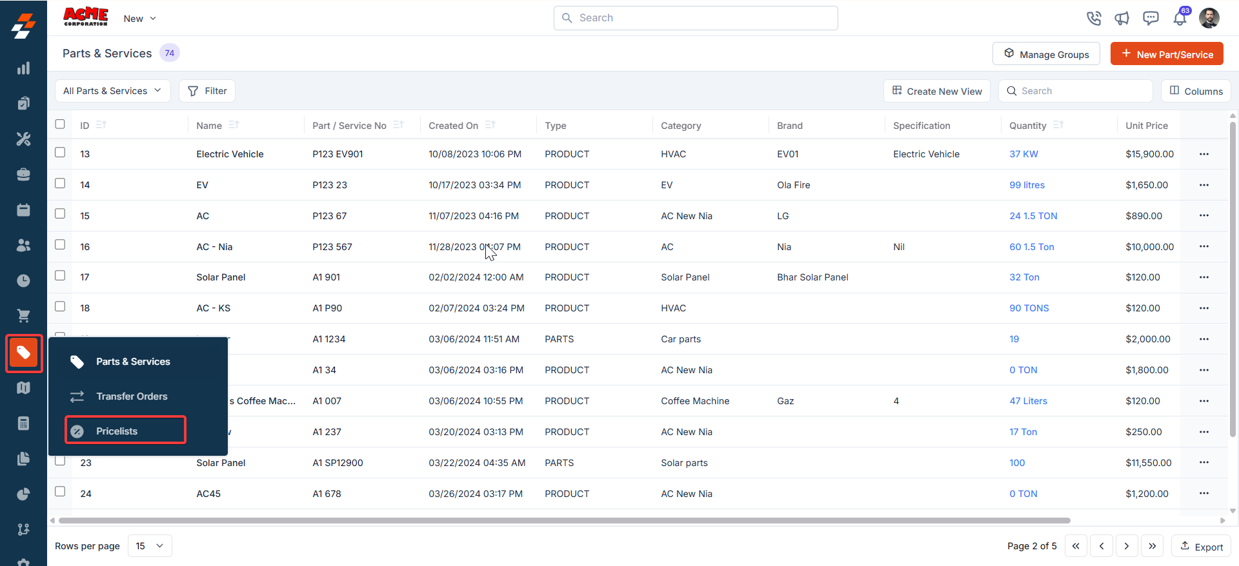
Task: Check the row for ID 18
Action: pos(60,306)
